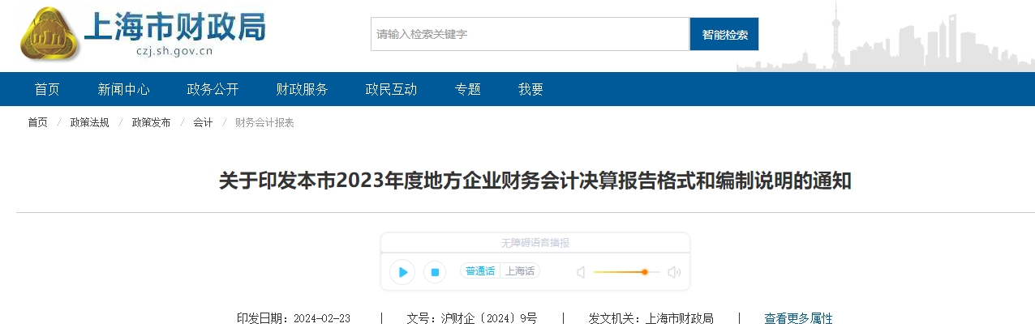The image size is (1035, 332).
Task: Open the 查看更多属性 link
Action: [x=798, y=318]
